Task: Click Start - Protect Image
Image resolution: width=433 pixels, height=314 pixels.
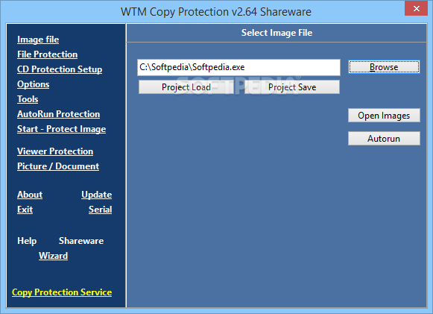Action: (x=62, y=129)
